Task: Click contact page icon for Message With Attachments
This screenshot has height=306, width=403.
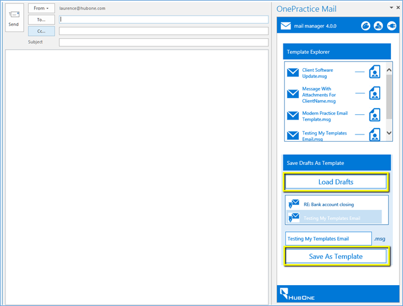Action: click(x=375, y=93)
